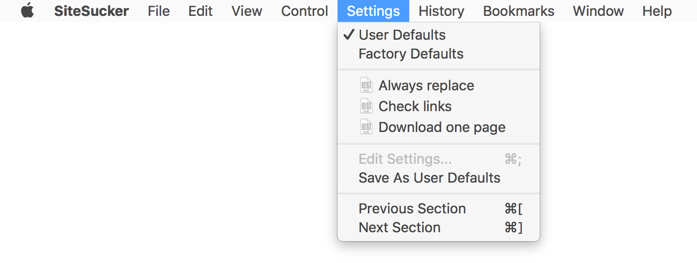Screen dimensions: 697x263
Task: Open the Window menu
Action: click(x=598, y=11)
